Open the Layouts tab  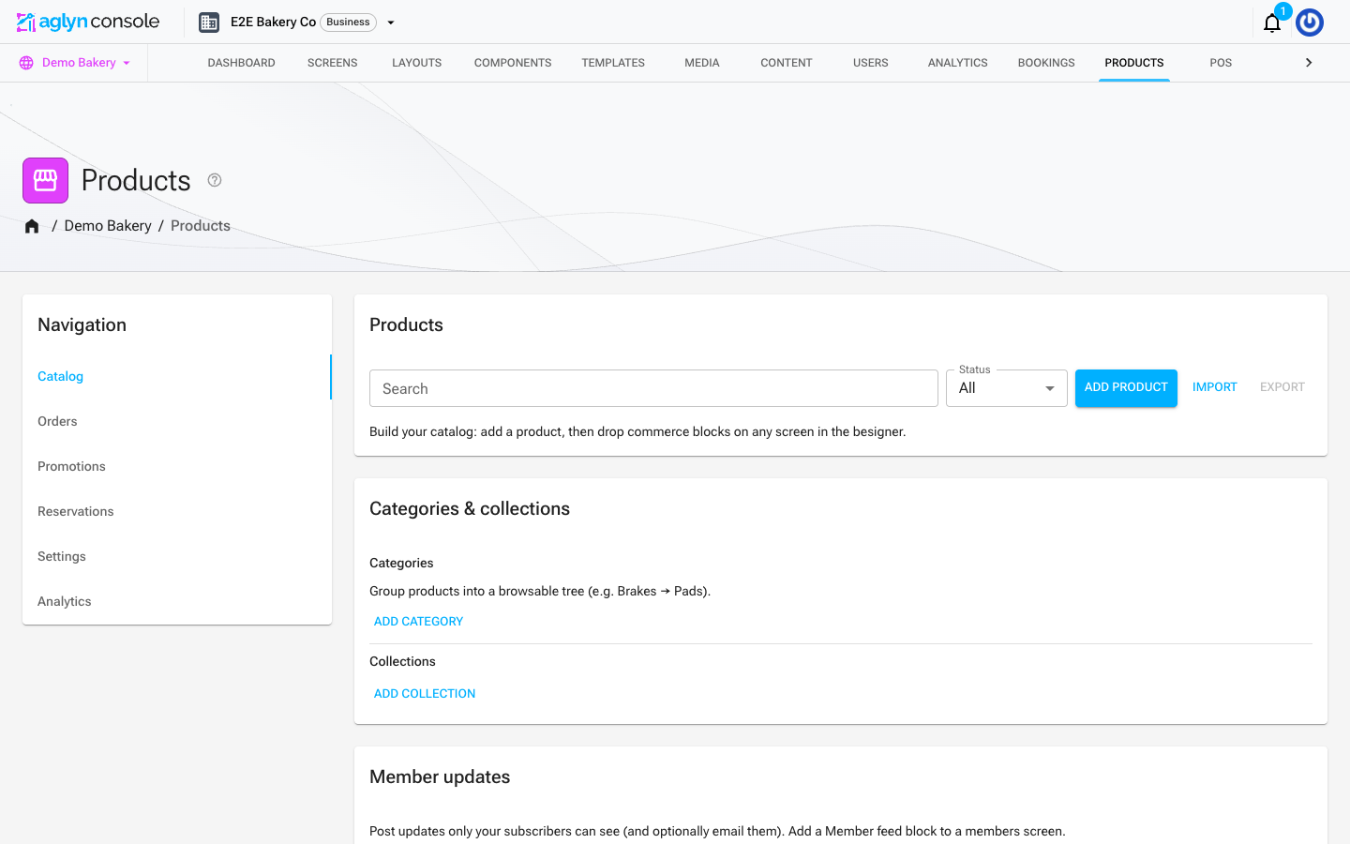(x=417, y=63)
